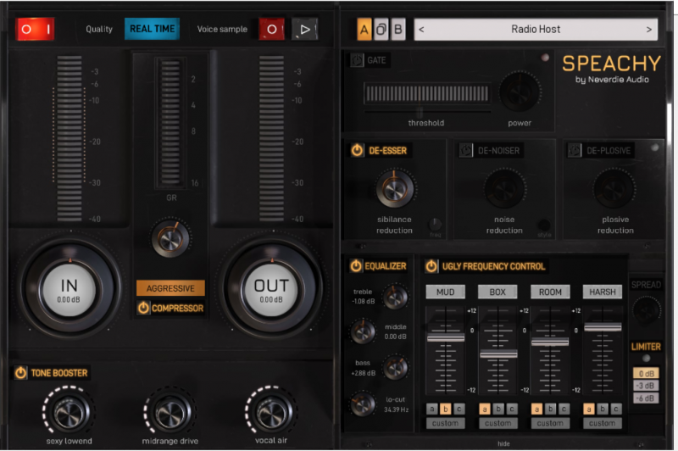
Task: Select ROOM variant c
Action: [x=564, y=409]
